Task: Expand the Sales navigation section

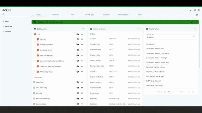Action: [x=3, y=21]
